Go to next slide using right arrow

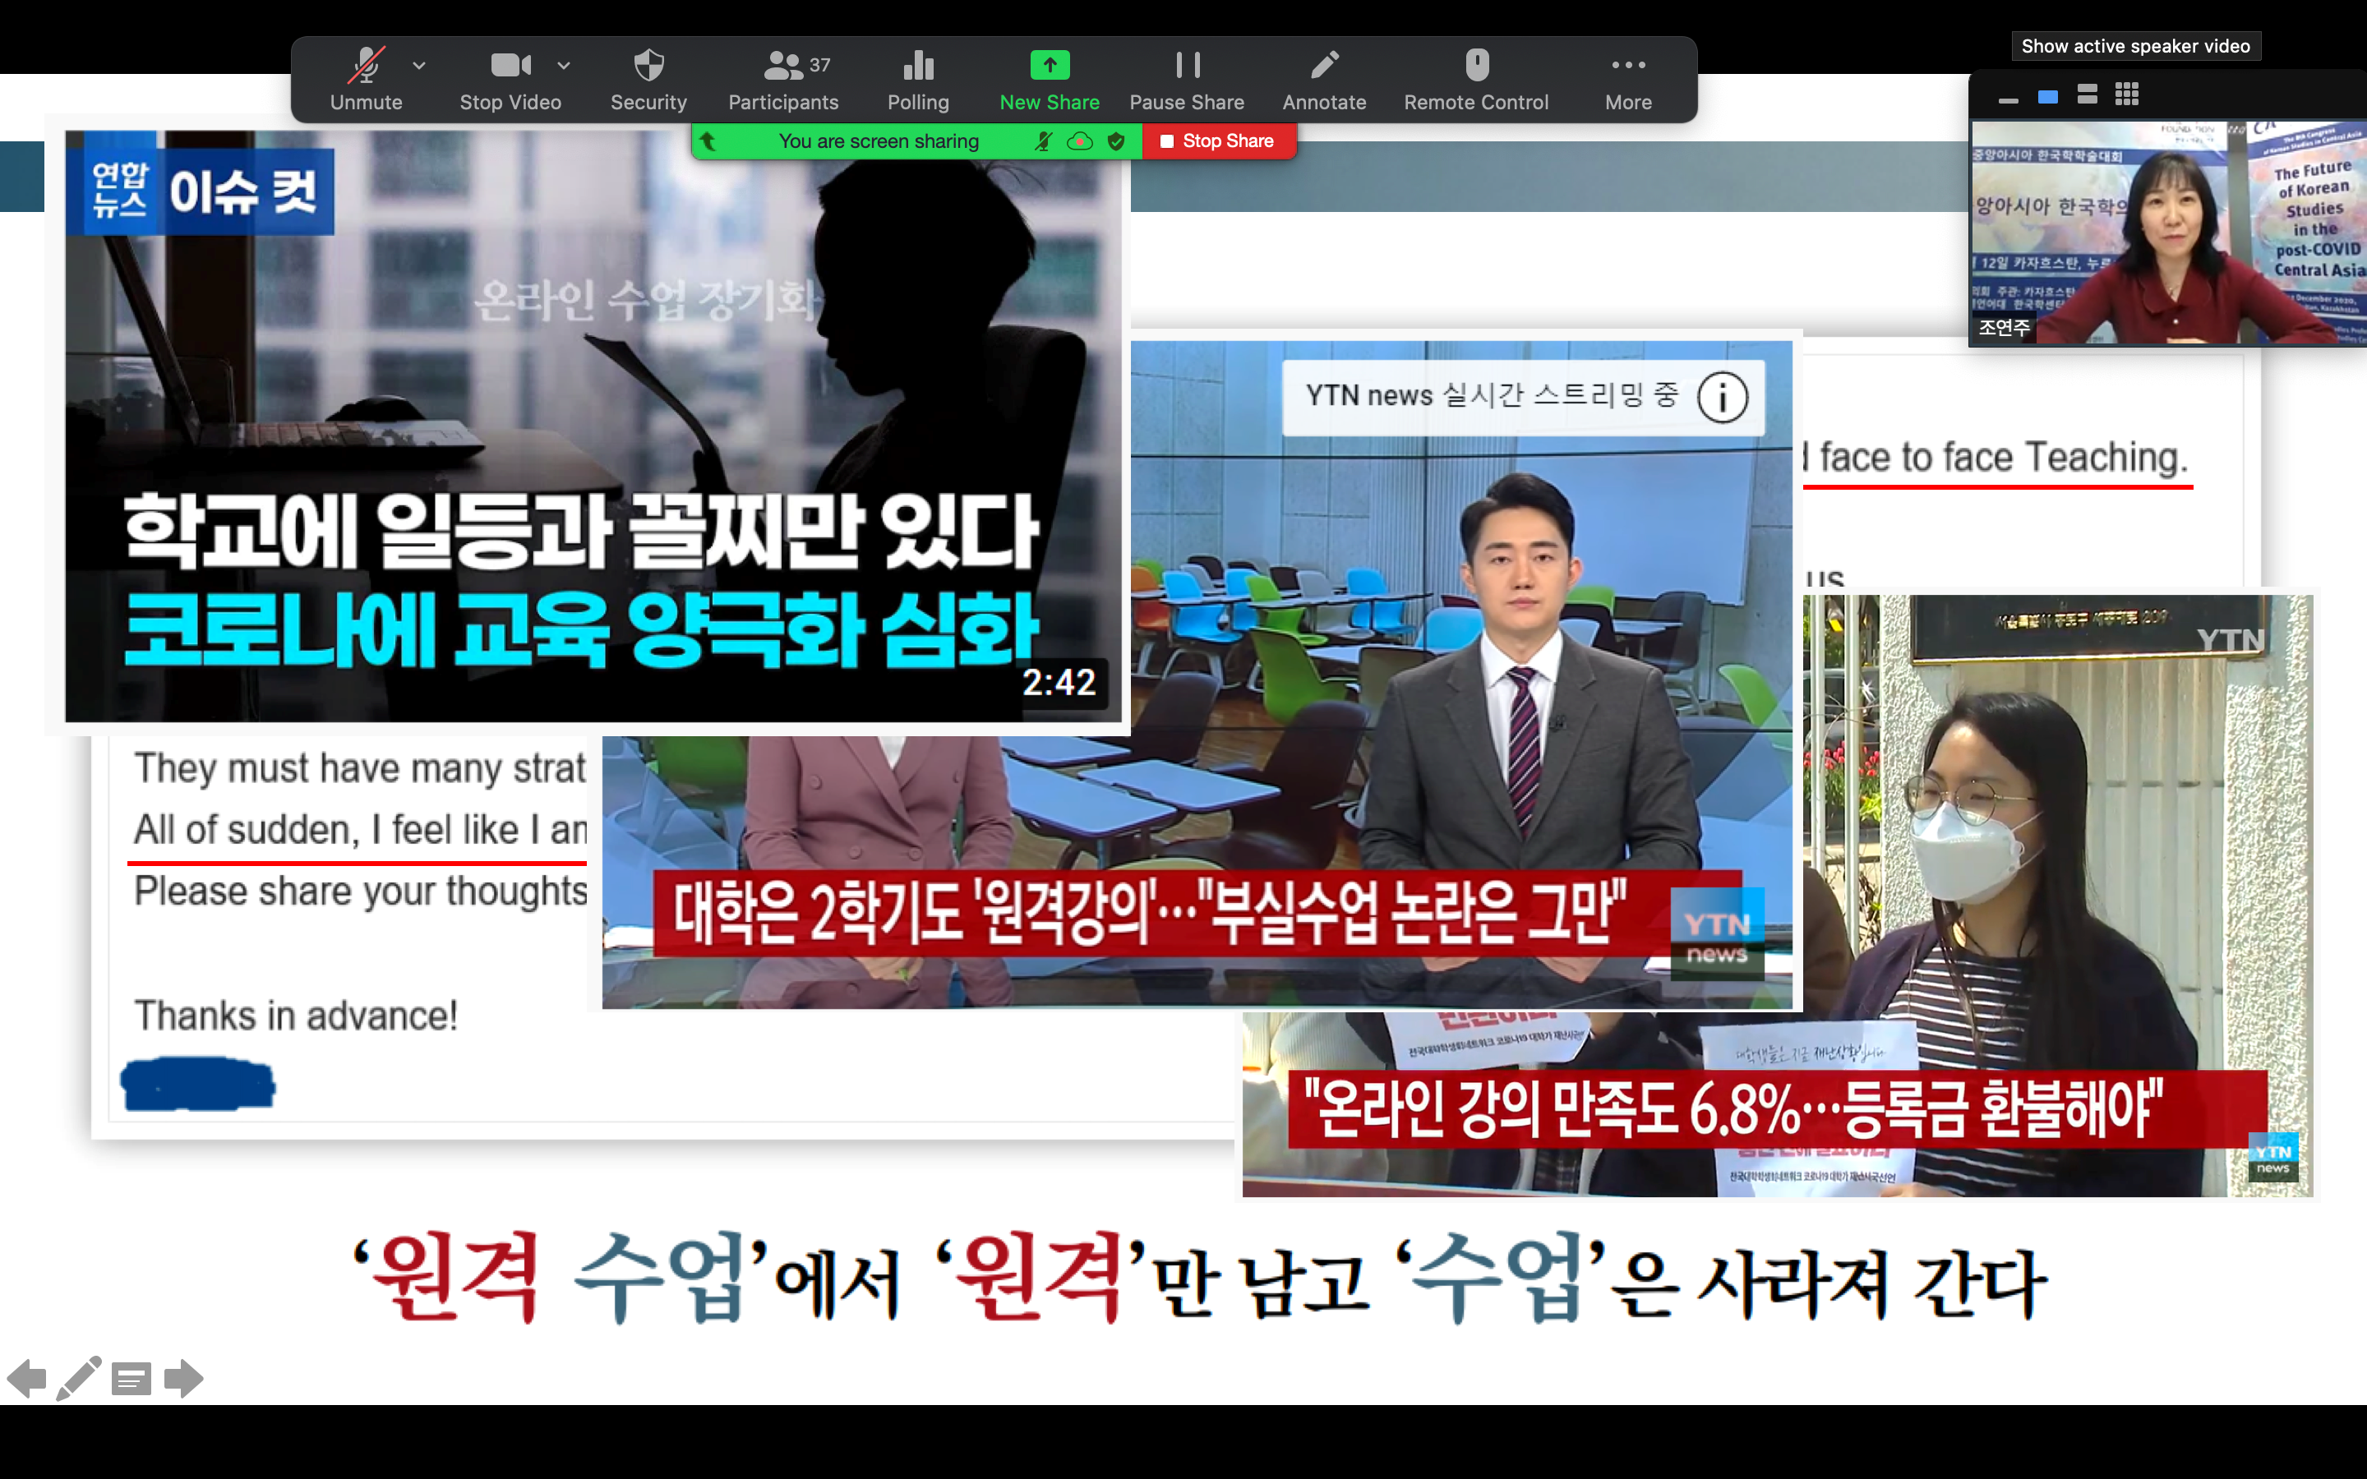coord(183,1378)
